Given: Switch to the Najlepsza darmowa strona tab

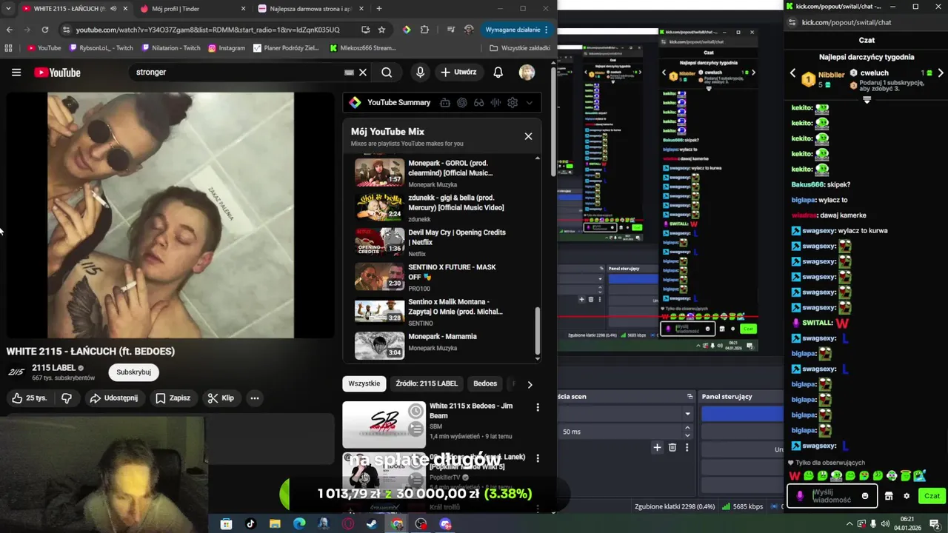Looking at the screenshot, I should pos(311,9).
